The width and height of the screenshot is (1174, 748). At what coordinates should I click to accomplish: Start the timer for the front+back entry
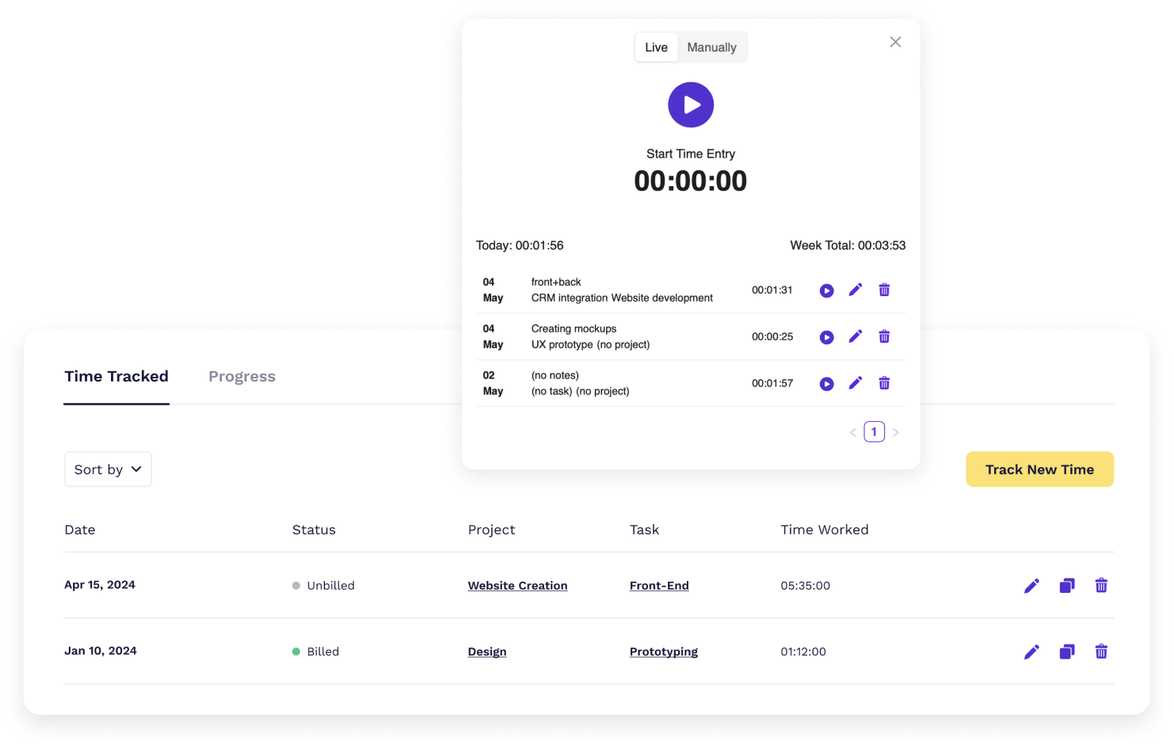click(826, 290)
